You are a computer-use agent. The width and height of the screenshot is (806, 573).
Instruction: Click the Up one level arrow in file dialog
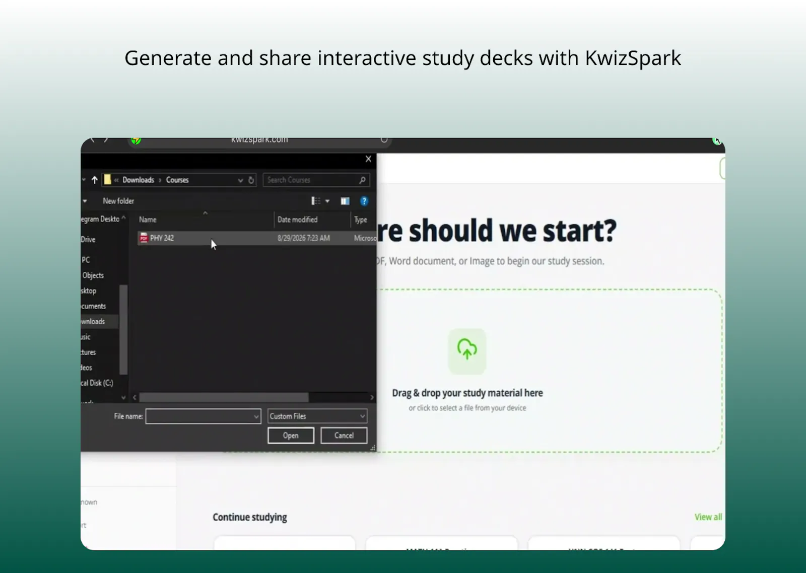click(94, 180)
